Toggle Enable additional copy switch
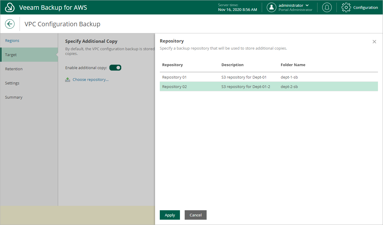This screenshot has height=225, width=383. tap(115, 68)
